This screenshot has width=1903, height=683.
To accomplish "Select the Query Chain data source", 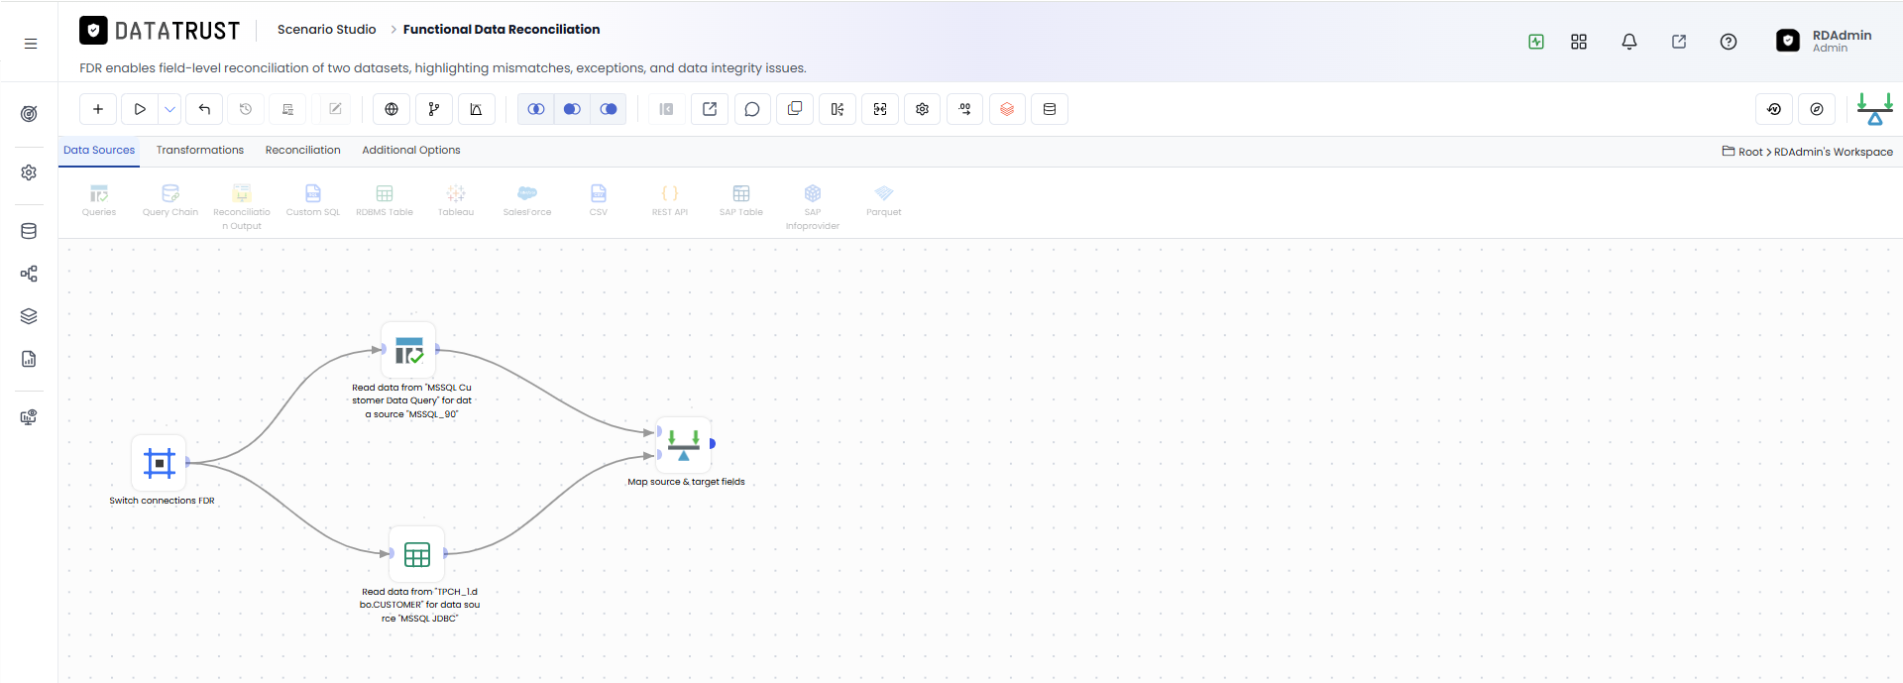I will [170, 200].
